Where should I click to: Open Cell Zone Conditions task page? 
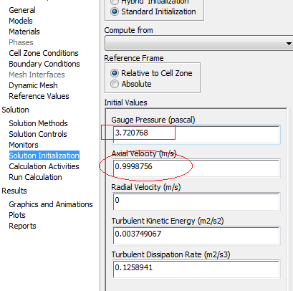[44, 53]
